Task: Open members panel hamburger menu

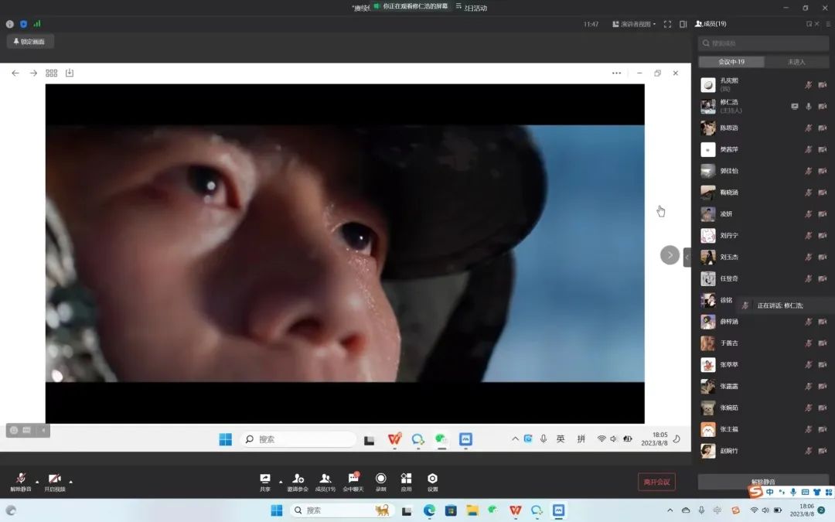Action: point(828,23)
